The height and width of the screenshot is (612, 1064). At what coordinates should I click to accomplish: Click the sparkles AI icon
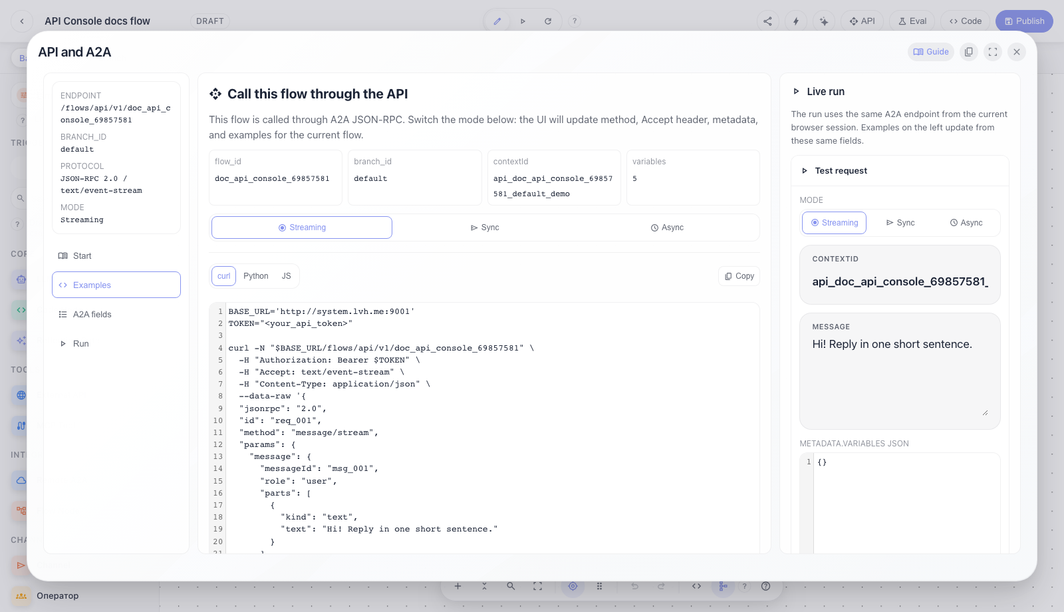point(824,21)
